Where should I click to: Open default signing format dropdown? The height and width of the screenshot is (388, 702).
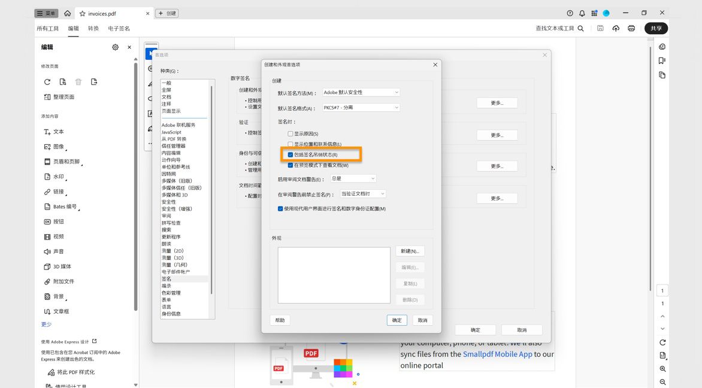pyautogui.click(x=361, y=108)
